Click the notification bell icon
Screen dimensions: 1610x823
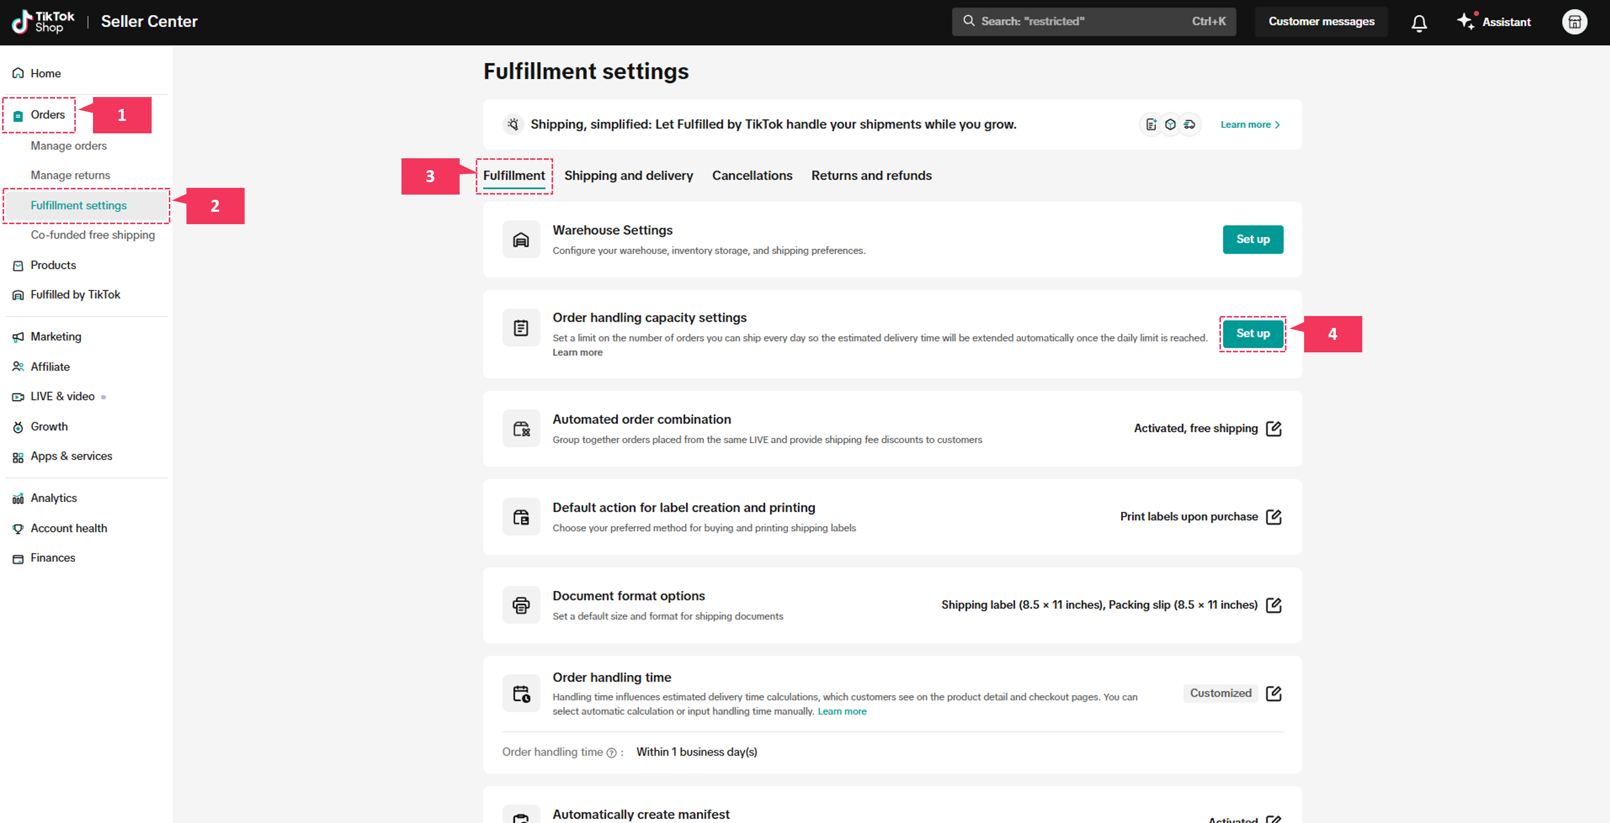(1419, 22)
